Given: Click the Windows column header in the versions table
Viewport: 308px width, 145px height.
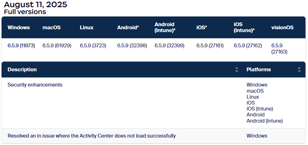Looking at the screenshot, I should (x=19, y=27).
